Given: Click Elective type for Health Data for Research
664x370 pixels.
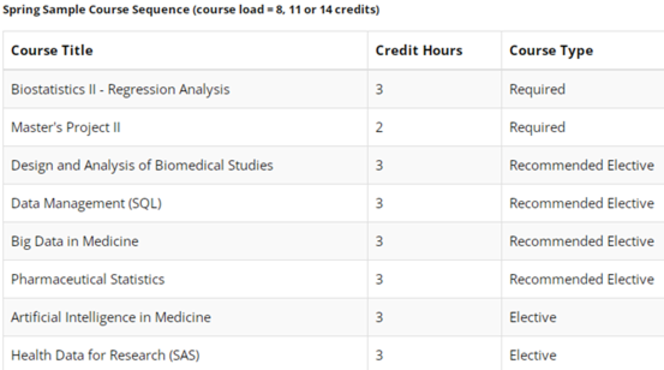Looking at the screenshot, I should (533, 355).
